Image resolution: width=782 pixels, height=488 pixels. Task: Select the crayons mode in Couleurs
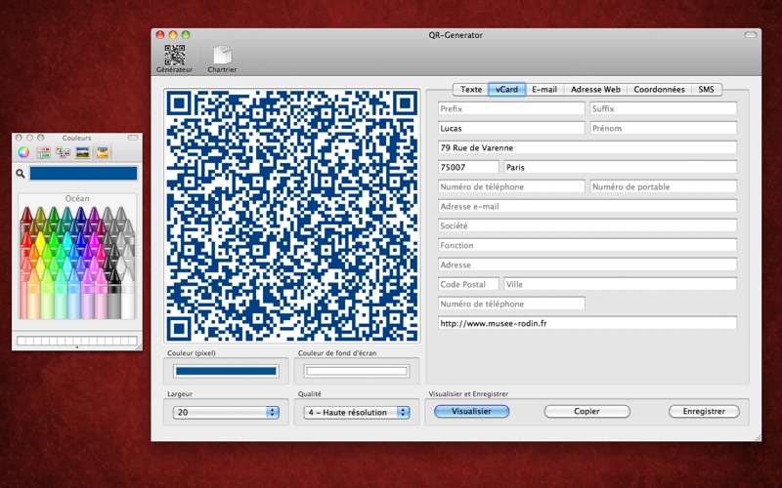point(103,152)
